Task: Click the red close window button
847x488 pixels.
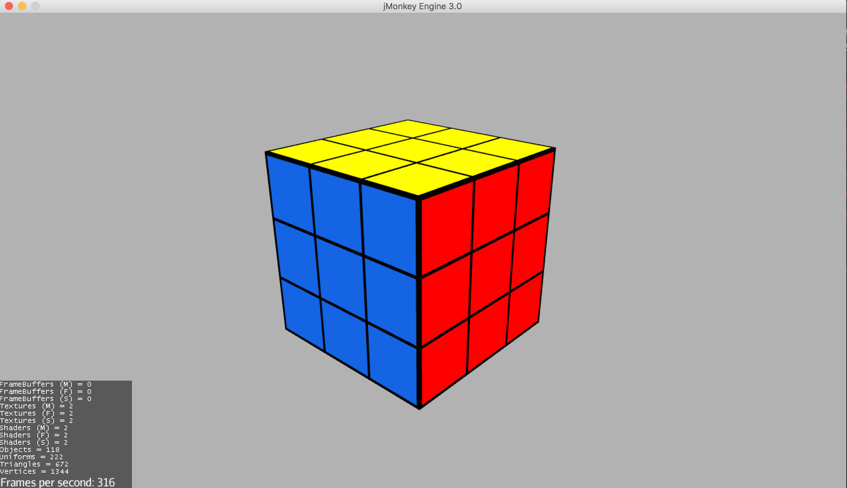Action: (9, 6)
